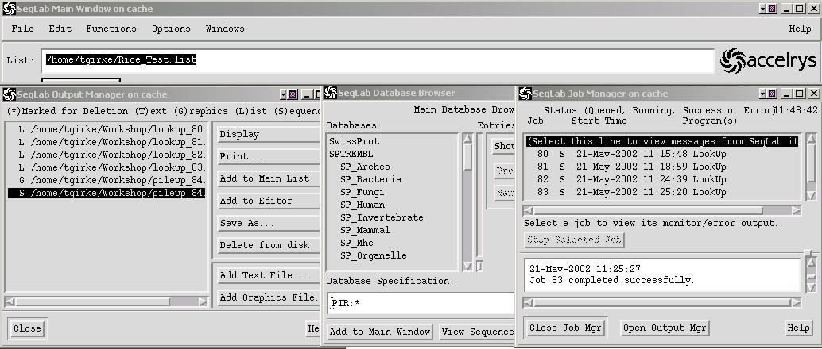Maximize the Job Manager window

point(800,94)
